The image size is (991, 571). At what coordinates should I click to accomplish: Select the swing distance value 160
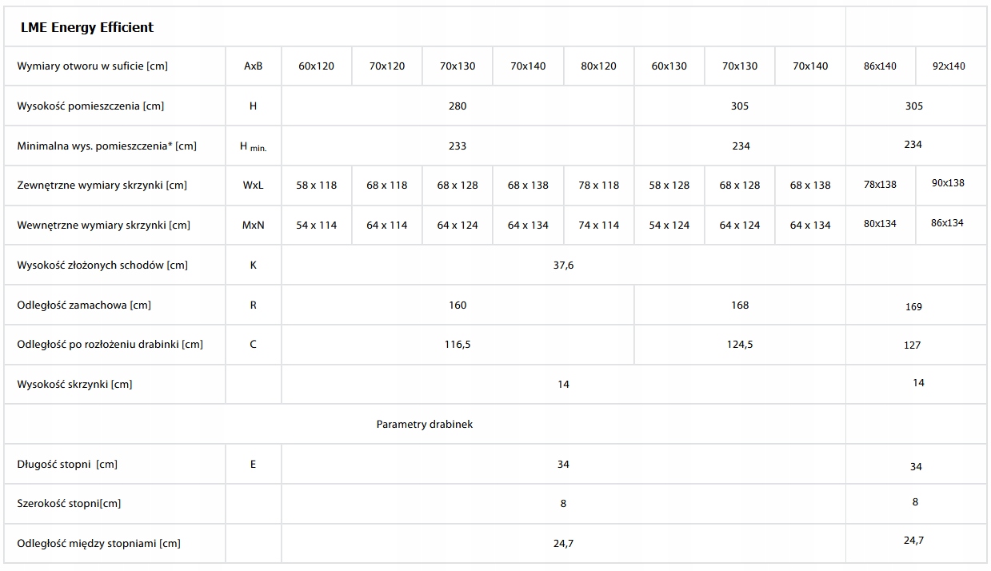coord(458,305)
